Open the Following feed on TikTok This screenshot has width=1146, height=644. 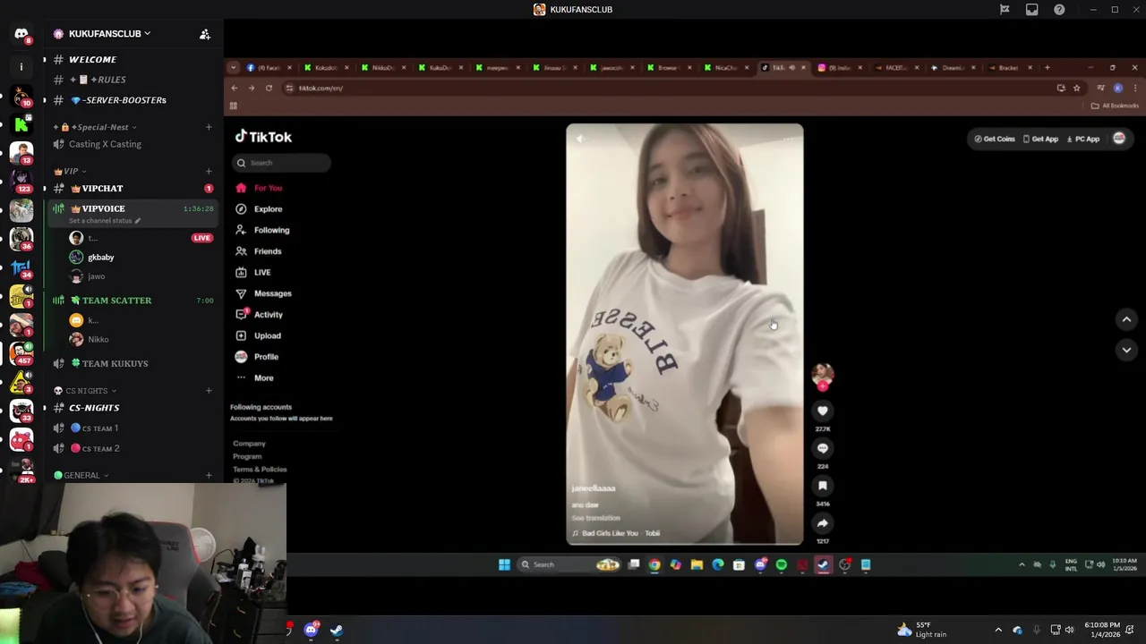pyautogui.click(x=262, y=230)
